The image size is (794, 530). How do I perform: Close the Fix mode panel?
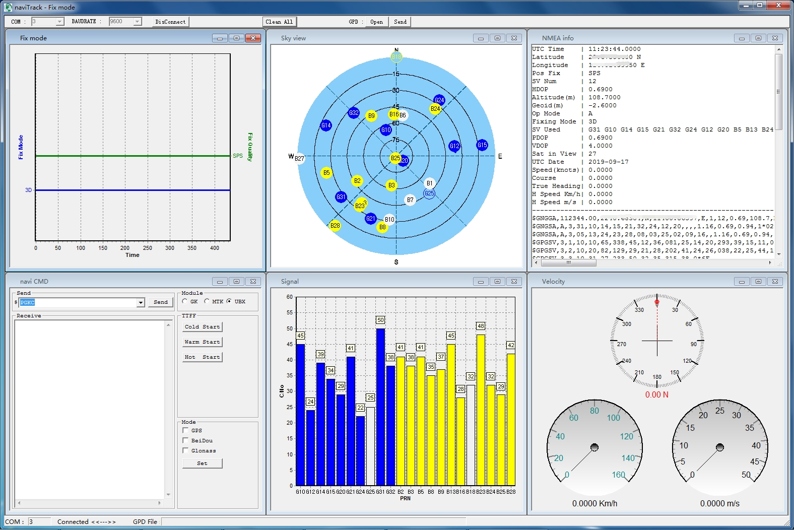pos(253,38)
